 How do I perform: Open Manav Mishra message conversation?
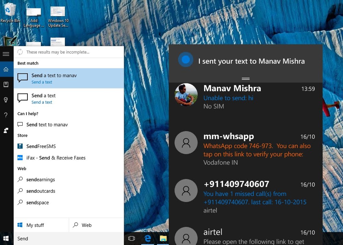[245, 97]
